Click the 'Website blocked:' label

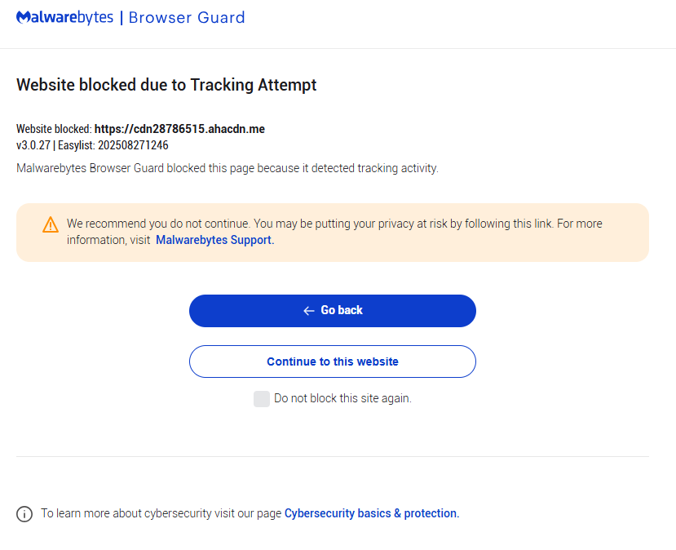coord(54,129)
